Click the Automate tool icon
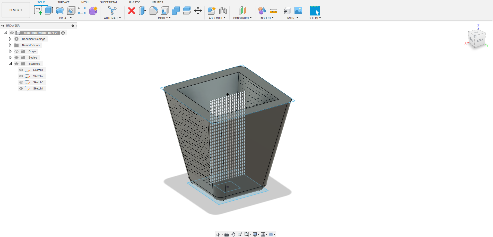 [x=112, y=11]
